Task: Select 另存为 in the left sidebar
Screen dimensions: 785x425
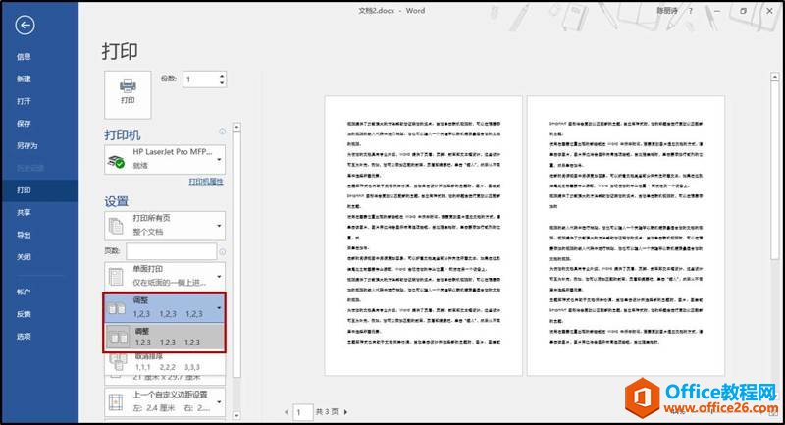Action: pos(26,145)
